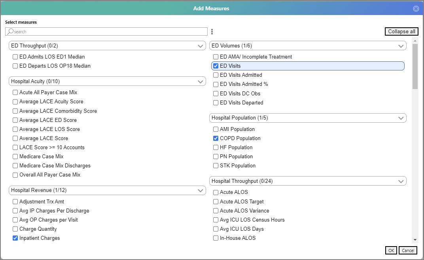Uncheck the ED Visits measure

click(216, 66)
